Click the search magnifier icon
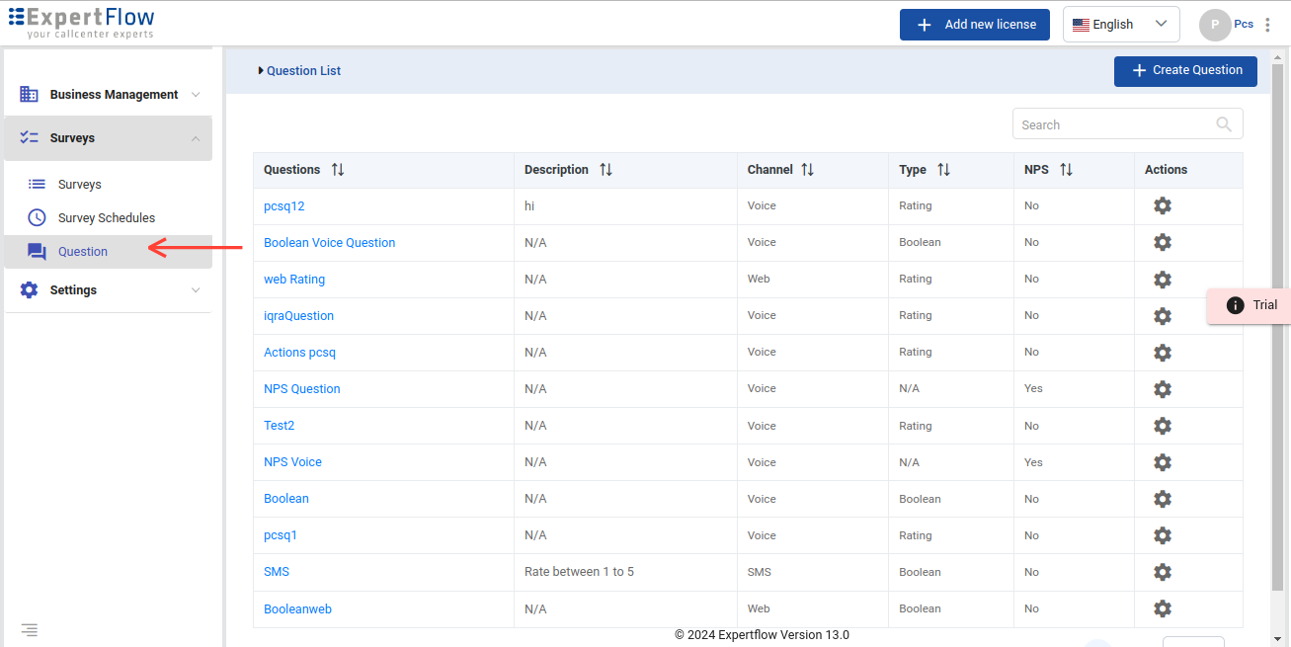 click(x=1224, y=124)
